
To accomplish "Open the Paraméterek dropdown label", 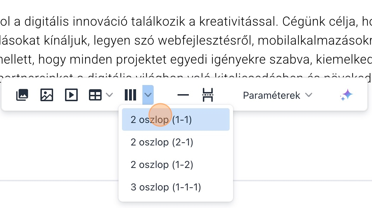I will 272,95.
